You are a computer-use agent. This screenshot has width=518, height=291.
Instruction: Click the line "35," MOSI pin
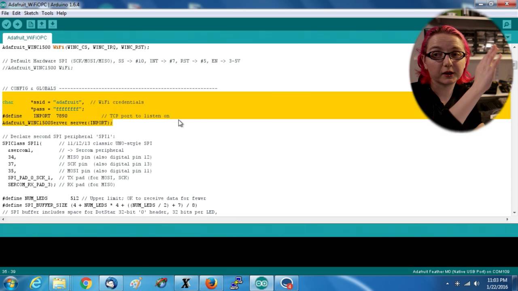pyautogui.click(x=80, y=171)
